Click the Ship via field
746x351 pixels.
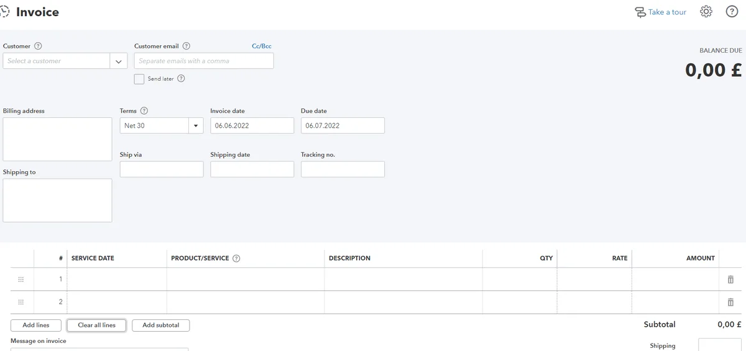(x=162, y=169)
